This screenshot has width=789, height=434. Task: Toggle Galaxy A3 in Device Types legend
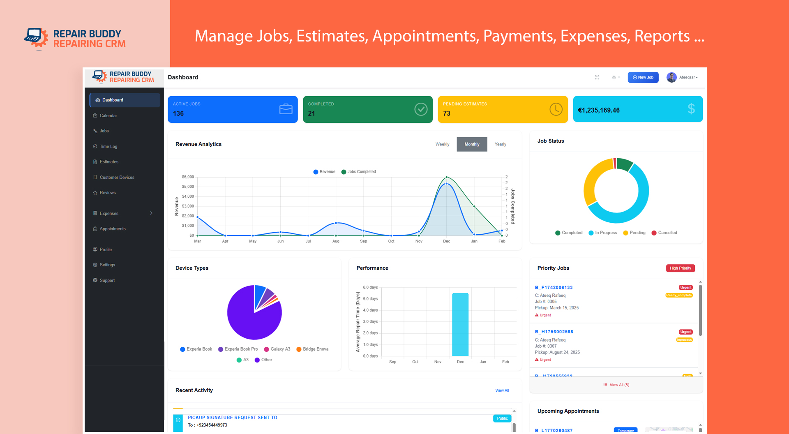pyautogui.click(x=277, y=349)
